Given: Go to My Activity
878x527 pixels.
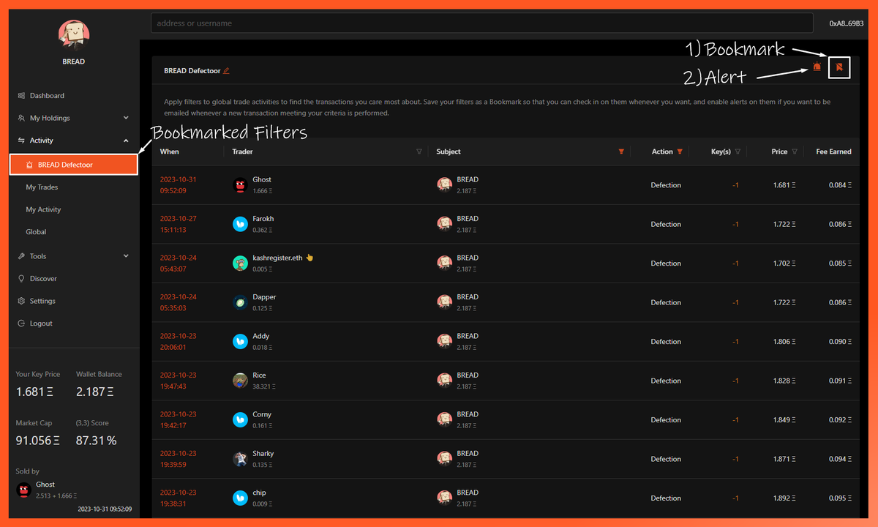Looking at the screenshot, I should [43, 209].
